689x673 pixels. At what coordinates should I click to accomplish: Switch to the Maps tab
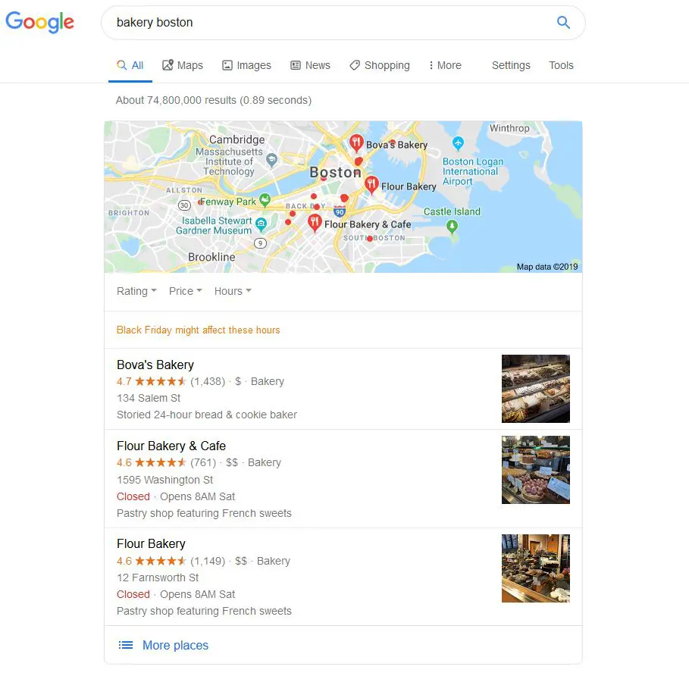coord(183,65)
